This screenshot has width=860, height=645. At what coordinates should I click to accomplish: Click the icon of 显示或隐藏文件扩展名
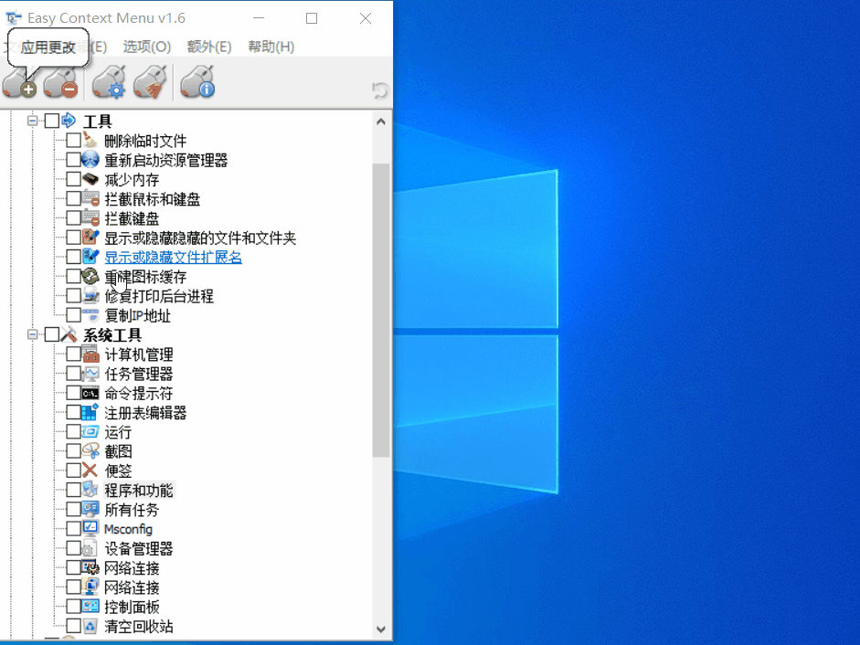click(90, 257)
